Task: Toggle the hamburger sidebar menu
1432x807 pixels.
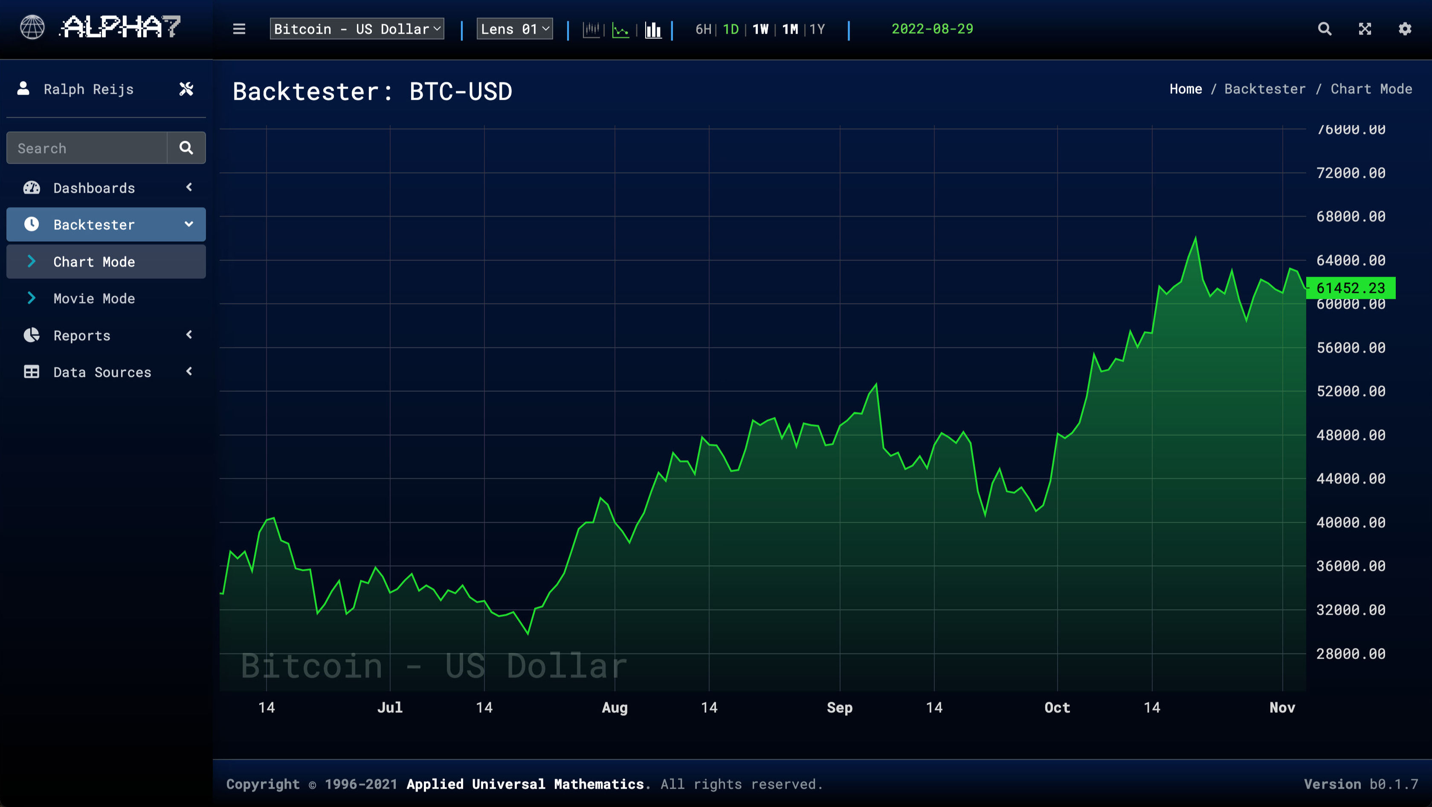Action: pyautogui.click(x=239, y=29)
